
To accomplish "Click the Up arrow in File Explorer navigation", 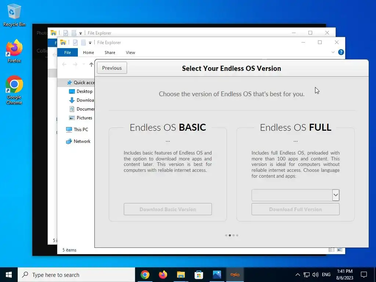I will click(x=91, y=64).
